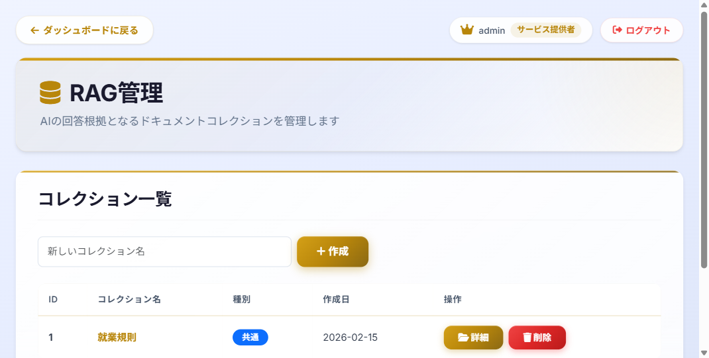709x358 pixels.
Task: Click the logout arrow icon
Action: (x=617, y=30)
